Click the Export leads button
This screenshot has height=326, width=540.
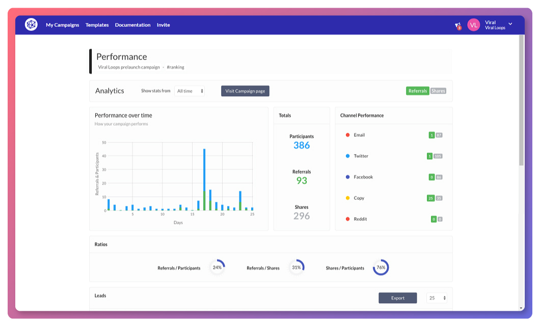pyautogui.click(x=397, y=298)
